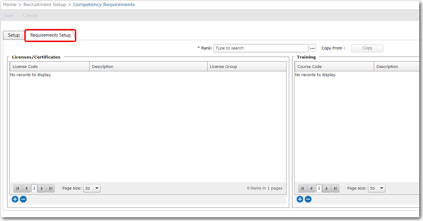Click the Rank search input field
The height and width of the screenshot is (221, 423).
[x=260, y=48]
